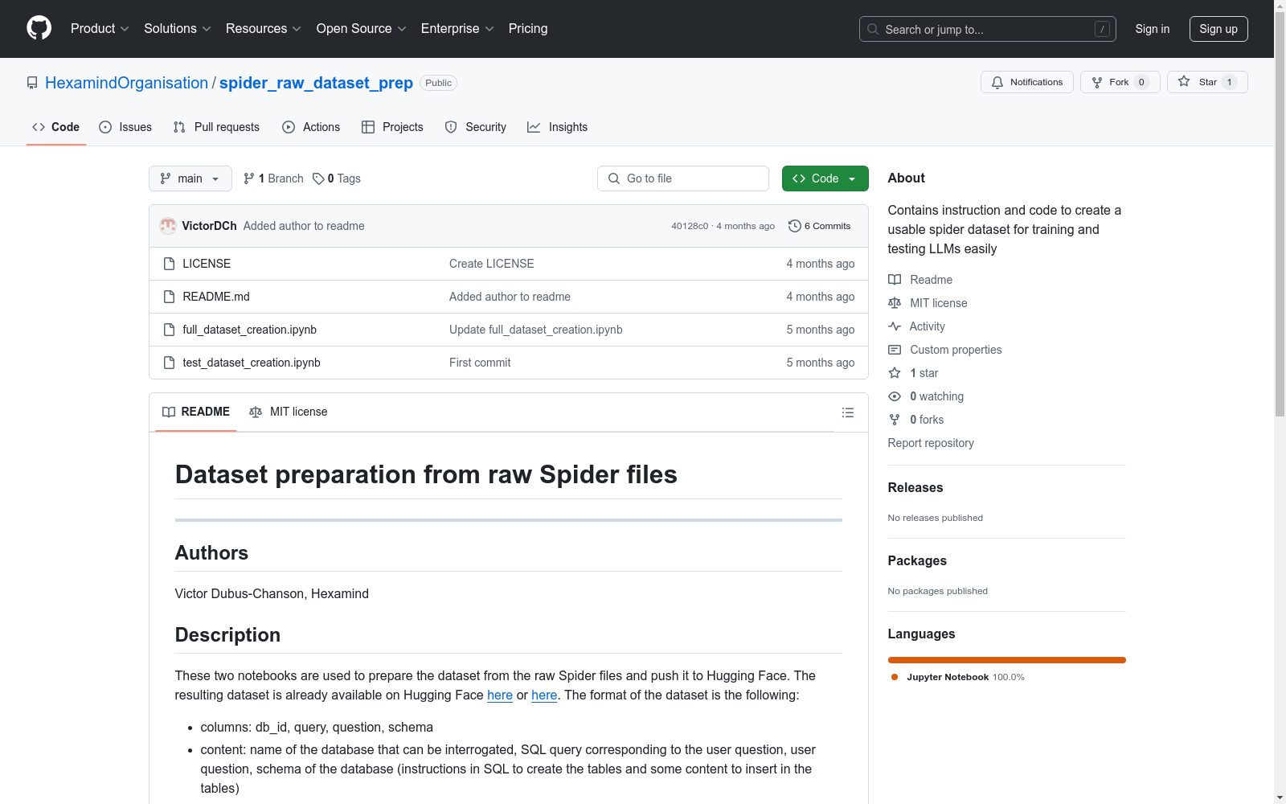Open the Product menu
Screen dimensions: 1286x804
(100, 29)
